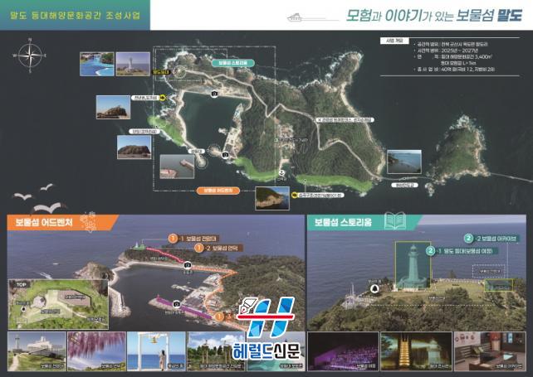533x377 pixels.
Task: Click the orange ① circle for 1-1 보물섬 전망대
Action: (173, 239)
